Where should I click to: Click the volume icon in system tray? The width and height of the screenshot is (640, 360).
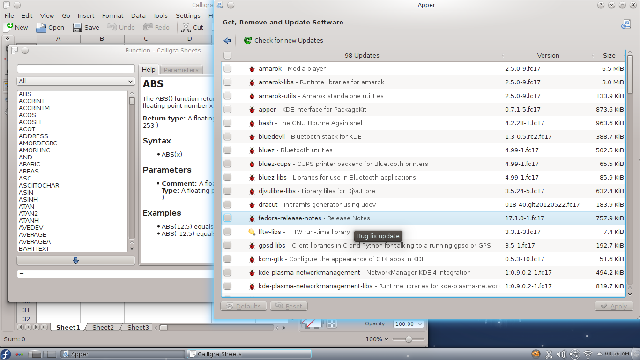tap(561, 354)
